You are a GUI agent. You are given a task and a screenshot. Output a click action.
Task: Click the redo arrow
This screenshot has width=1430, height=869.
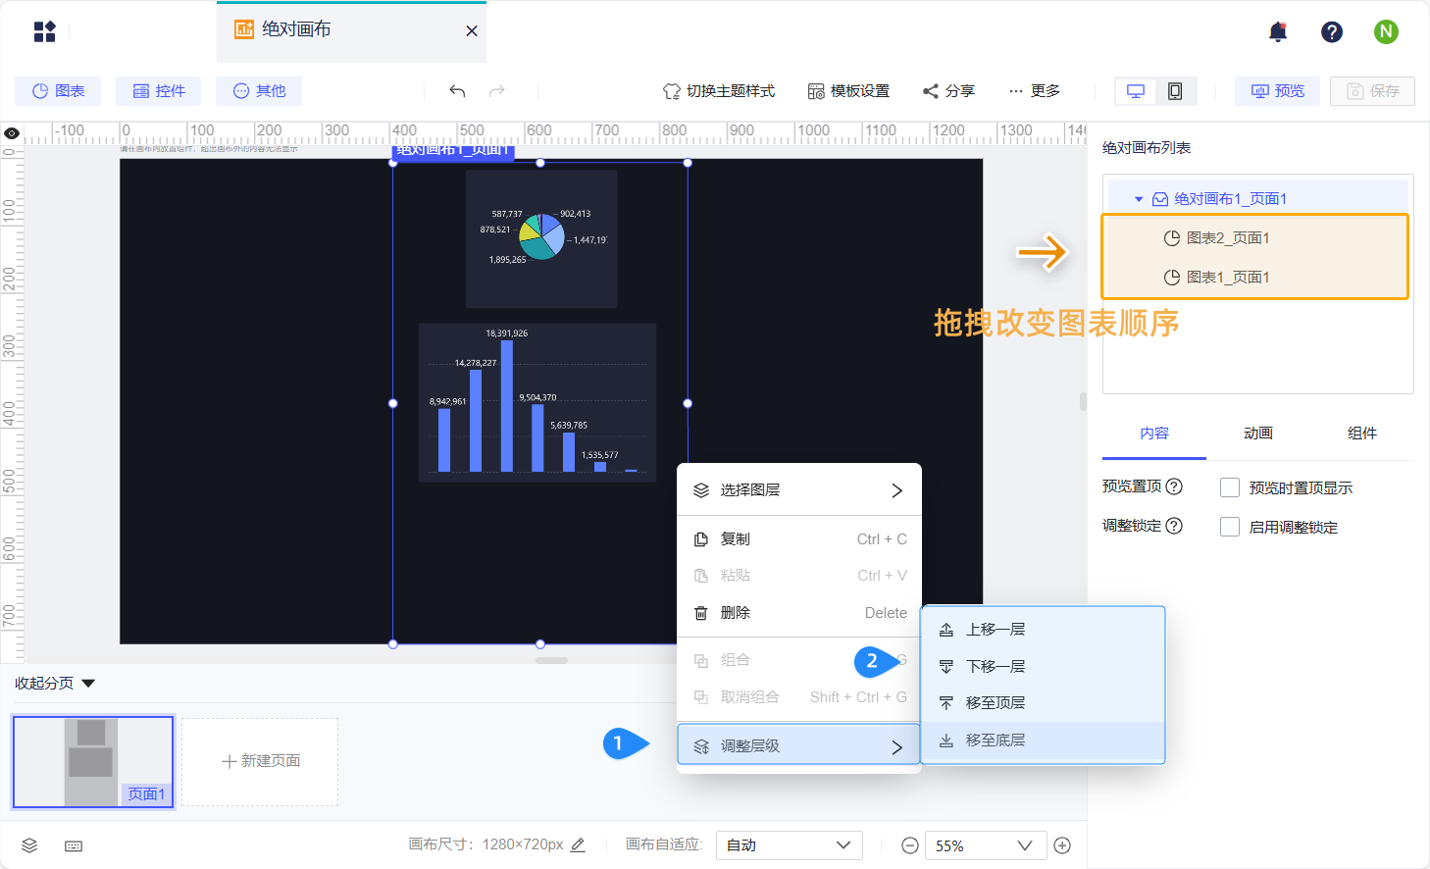point(497,91)
